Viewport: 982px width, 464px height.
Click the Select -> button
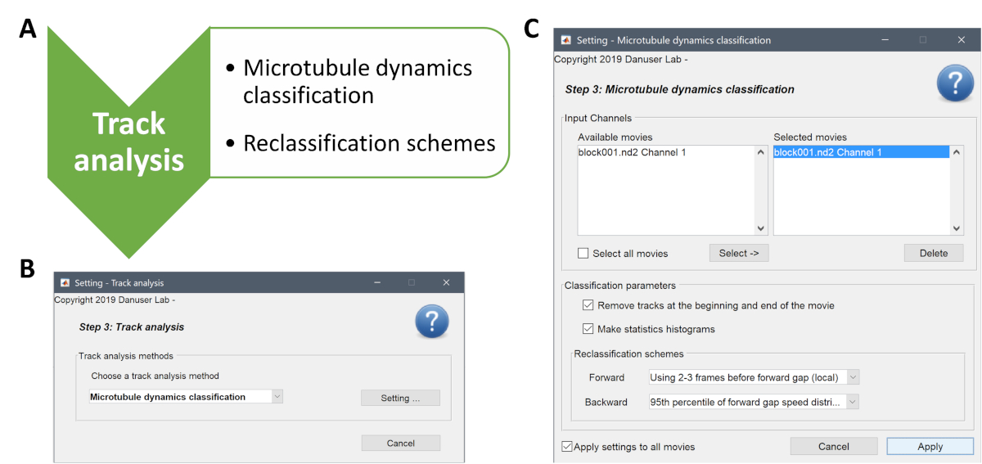[x=738, y=254]
